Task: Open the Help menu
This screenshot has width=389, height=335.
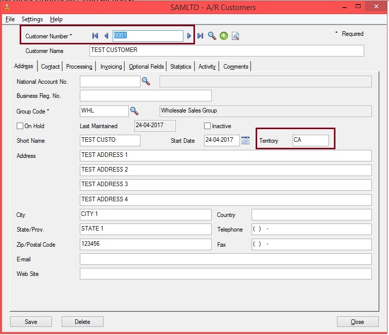Action: pyautogui.click(x=56, y=19)
